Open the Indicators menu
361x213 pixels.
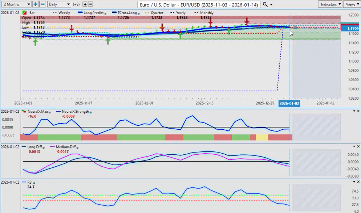click(330, 4)
